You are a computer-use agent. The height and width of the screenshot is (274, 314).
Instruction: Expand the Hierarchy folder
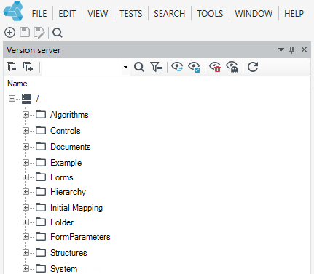point(25,192)
